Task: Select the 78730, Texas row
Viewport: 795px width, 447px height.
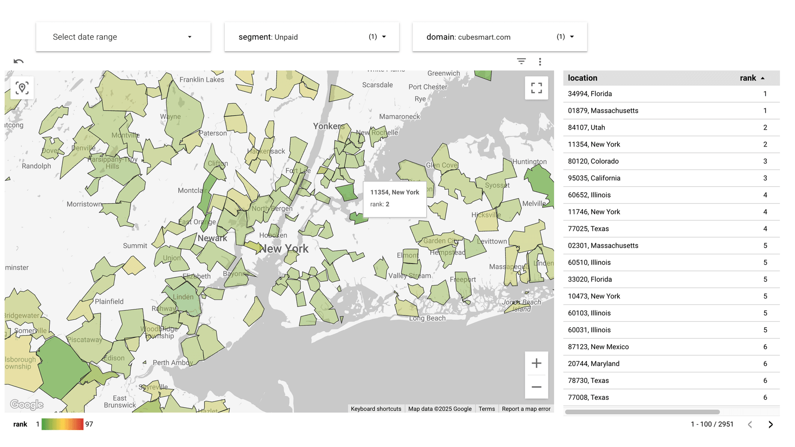Action: [x=671, y=381]
